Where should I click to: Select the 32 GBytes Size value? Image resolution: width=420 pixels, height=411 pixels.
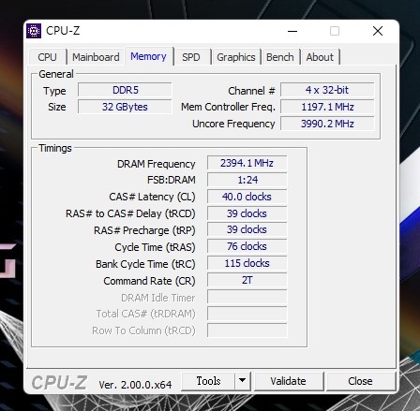point(125,107)
